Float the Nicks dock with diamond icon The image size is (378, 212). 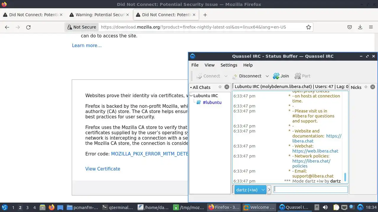click(x=366, y=87)
